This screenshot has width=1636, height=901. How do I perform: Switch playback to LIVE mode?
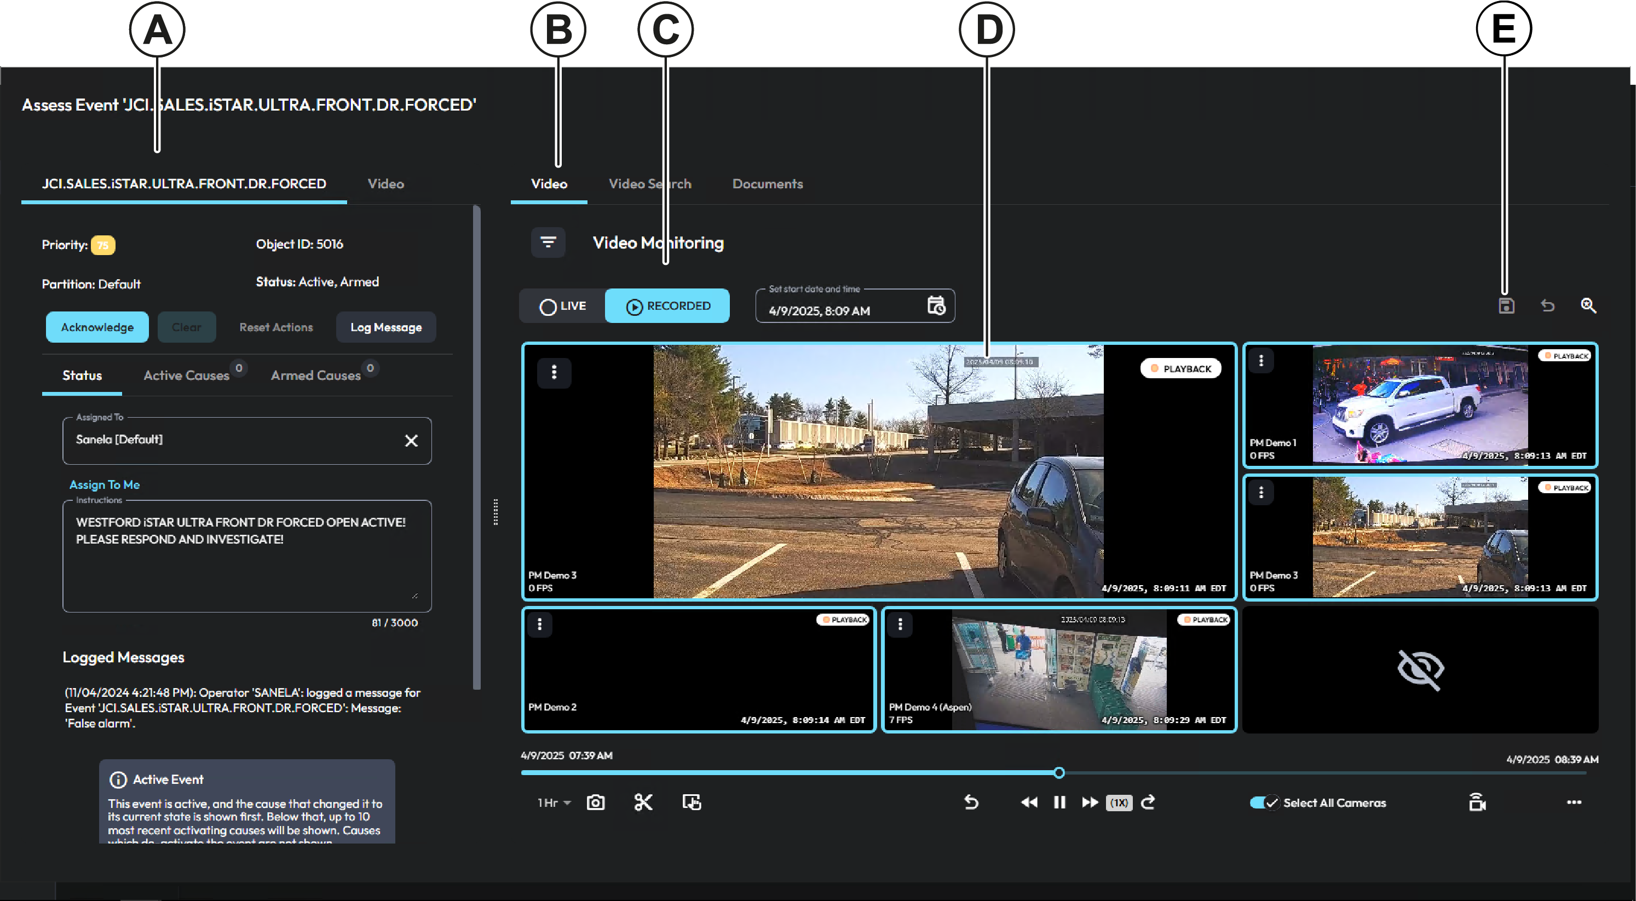tap(562, 305)
